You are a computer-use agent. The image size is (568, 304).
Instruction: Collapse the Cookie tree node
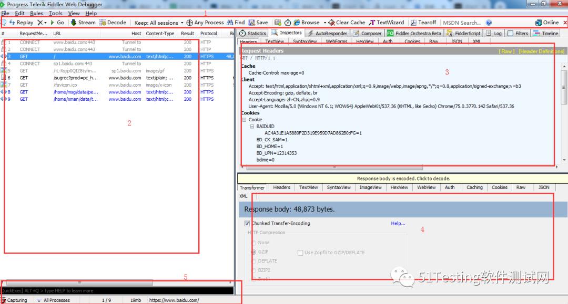[244, 120]
